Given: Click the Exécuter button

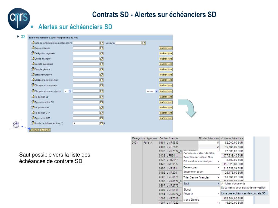Looking at the screenshot, I should pos(34,130).
